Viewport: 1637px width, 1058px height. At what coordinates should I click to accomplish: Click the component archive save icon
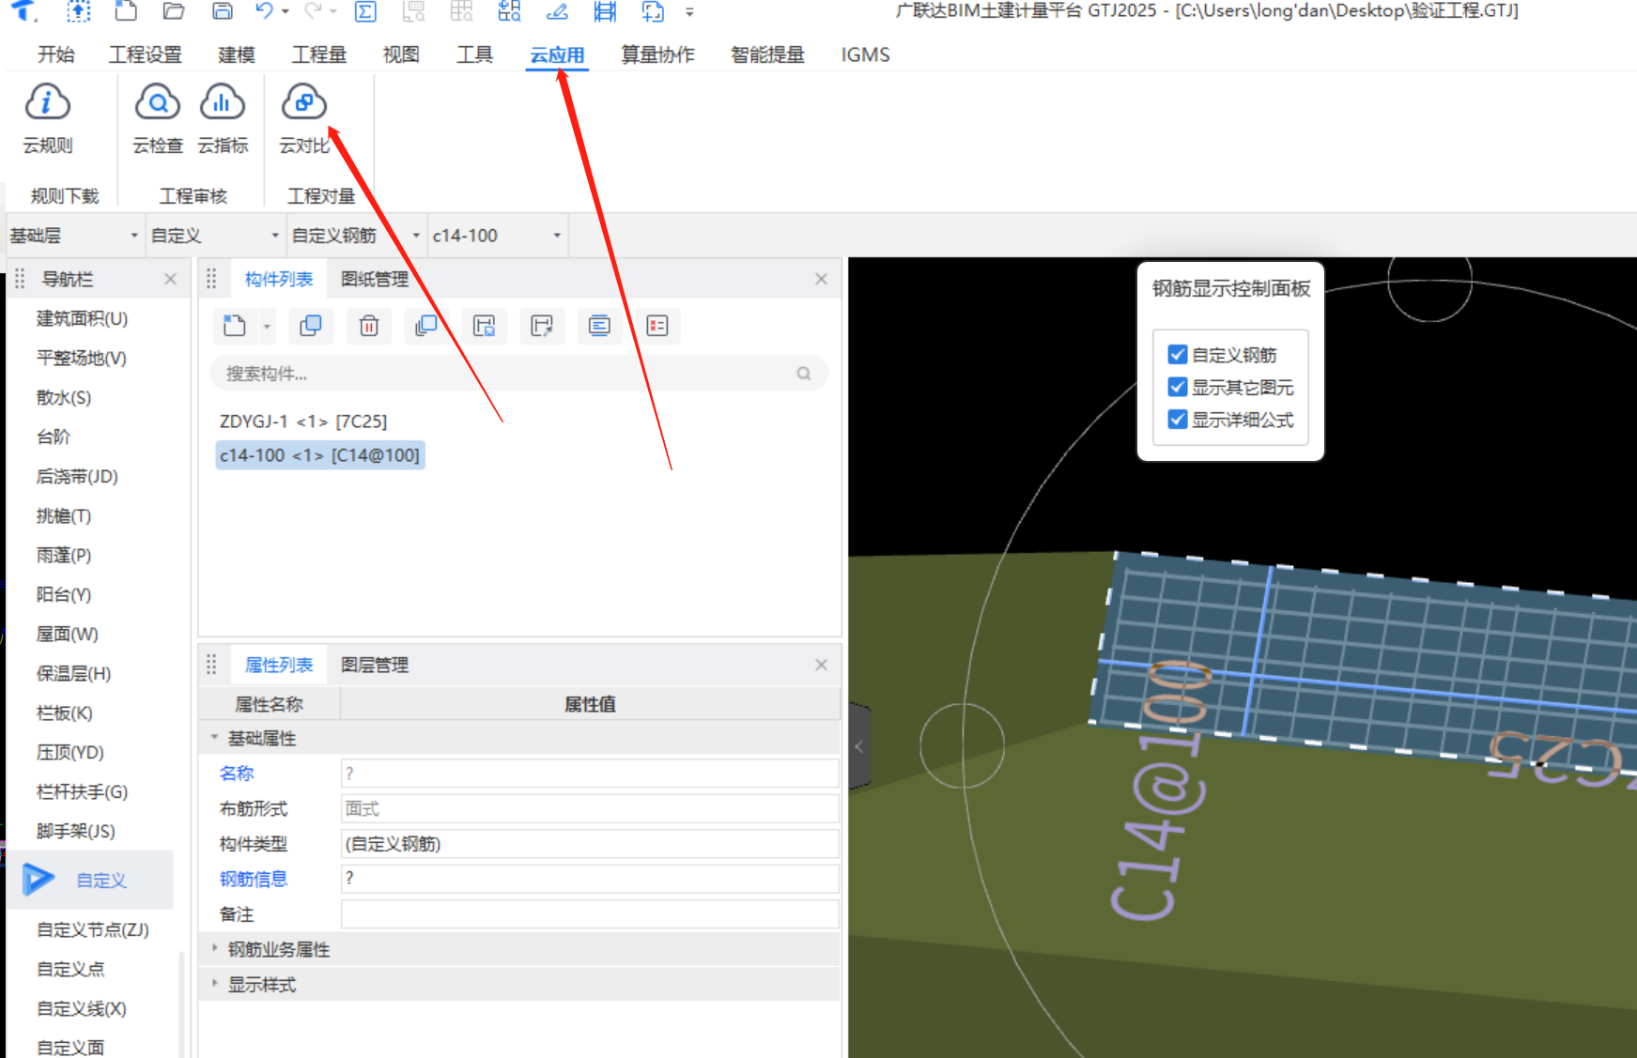click(485, 326)
